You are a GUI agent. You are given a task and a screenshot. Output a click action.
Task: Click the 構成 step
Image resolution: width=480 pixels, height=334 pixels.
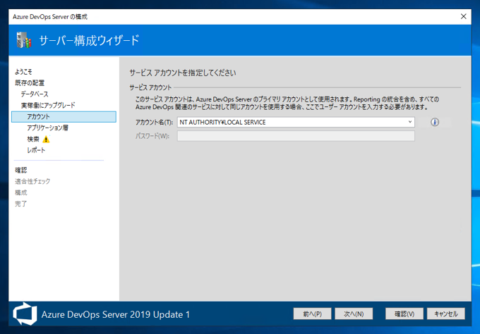coord(21,192)
